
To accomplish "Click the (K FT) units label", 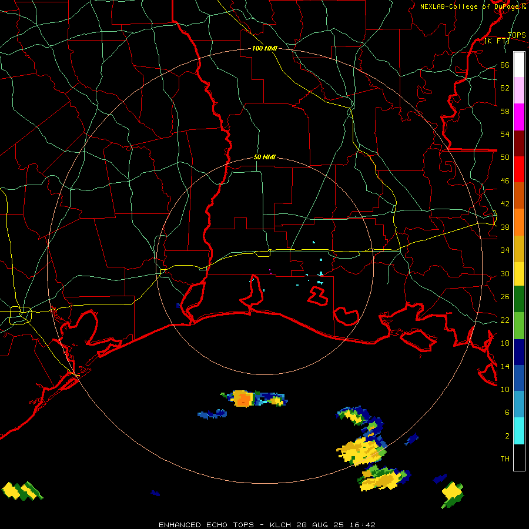I will click(x=497, y=41).
